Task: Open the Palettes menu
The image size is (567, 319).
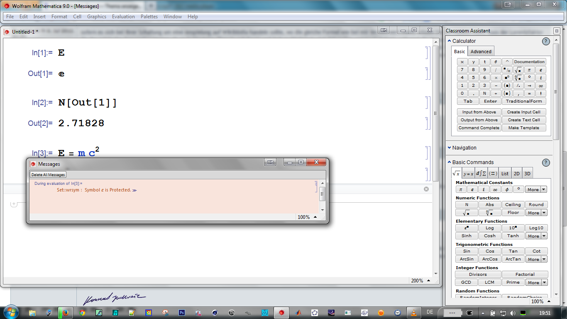Action: [x=149, y=17]
